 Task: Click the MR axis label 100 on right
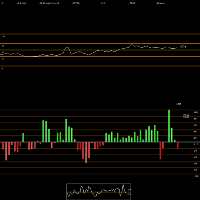coord(196,112)
